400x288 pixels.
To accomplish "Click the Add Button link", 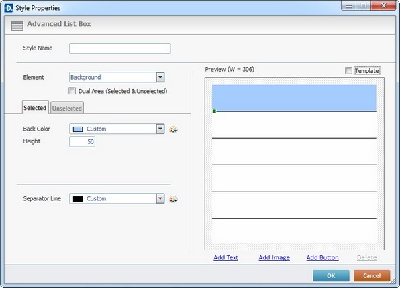I will pyautogui.click(x=322, y=257).
